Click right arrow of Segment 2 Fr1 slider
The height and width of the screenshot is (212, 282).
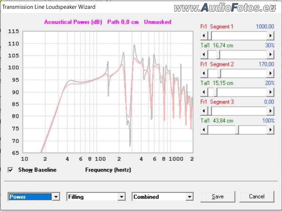[x=270, y=73]
